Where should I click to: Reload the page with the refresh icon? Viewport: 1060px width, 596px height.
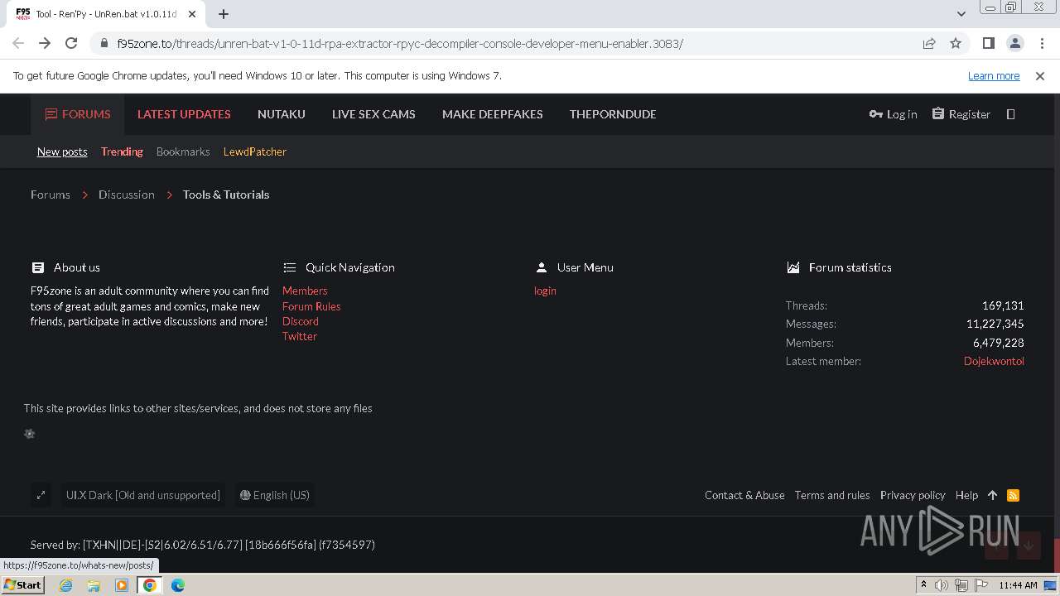tap(71, 43)
